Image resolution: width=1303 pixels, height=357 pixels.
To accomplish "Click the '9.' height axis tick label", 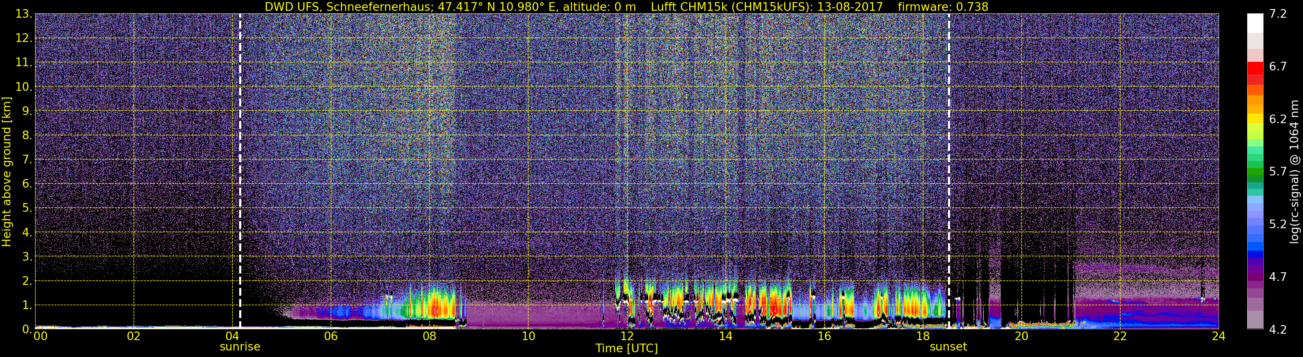I will coord(27,111).
